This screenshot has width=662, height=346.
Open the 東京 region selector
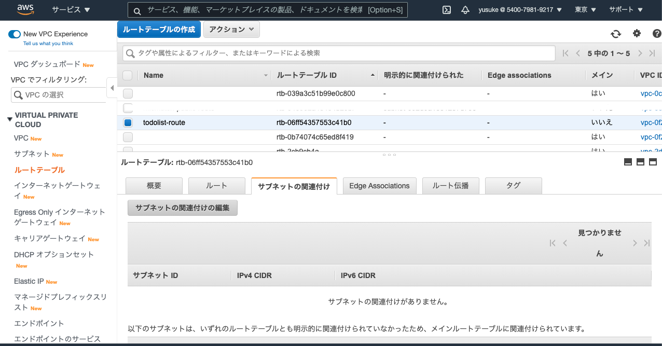tap(584, 9)
